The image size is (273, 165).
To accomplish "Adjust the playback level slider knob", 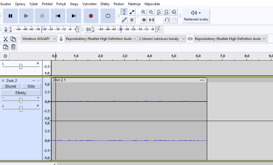I will click(157, 29).
